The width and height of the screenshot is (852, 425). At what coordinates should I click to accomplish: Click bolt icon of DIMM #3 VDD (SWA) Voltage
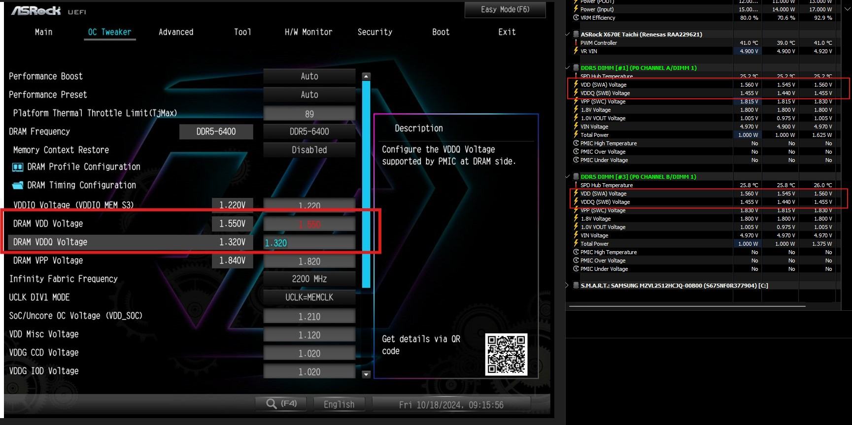[576, 194]
